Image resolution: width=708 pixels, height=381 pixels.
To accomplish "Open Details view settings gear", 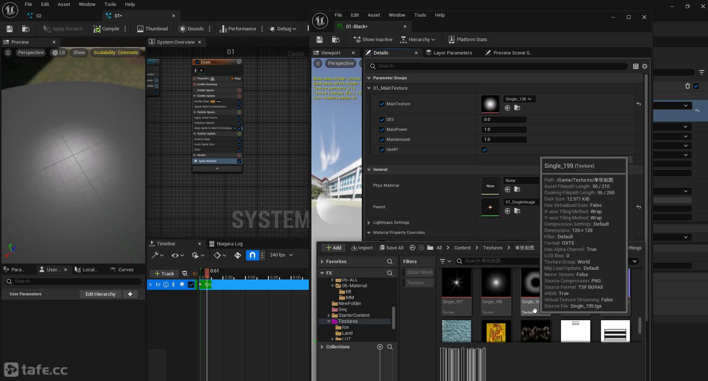I will point(645,66).
